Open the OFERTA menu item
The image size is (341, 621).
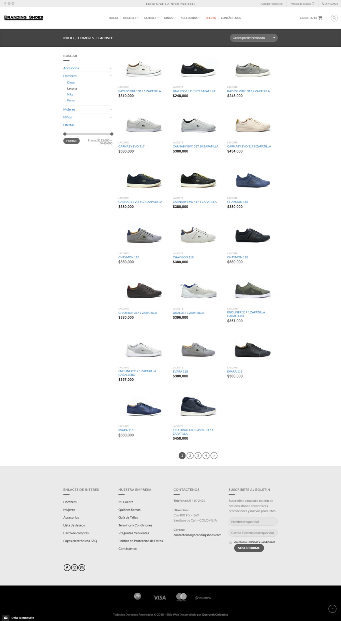click(x=210, y=18)
